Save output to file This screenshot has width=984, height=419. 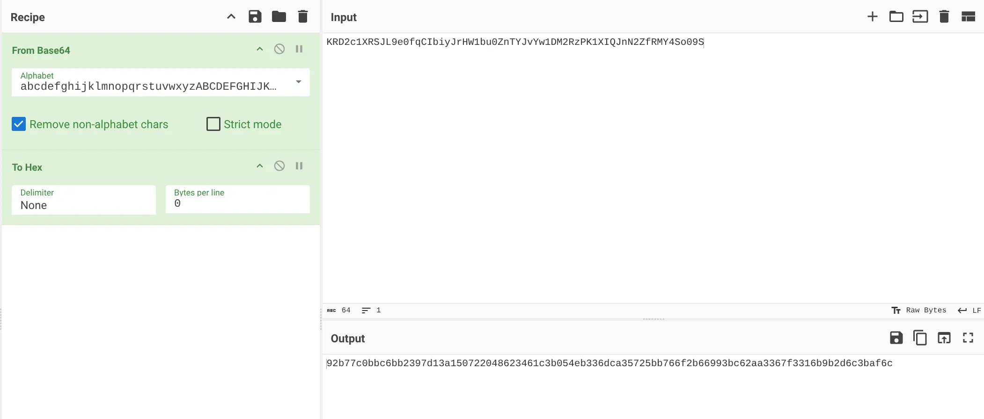click(x=896, y=338)
